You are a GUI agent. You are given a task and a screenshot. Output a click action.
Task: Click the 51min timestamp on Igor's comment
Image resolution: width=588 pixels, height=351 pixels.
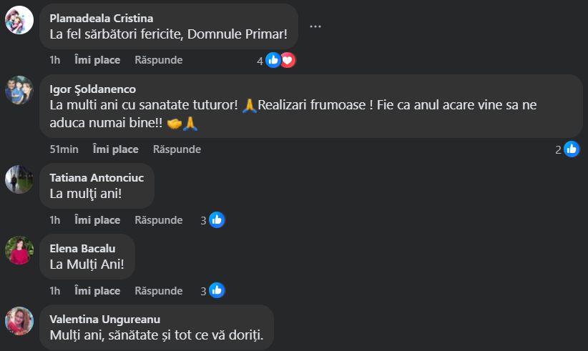click(x=64, y=149)
